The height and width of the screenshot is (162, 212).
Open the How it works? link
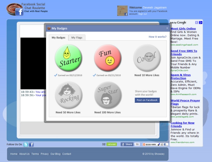click(x=157, y=37)
